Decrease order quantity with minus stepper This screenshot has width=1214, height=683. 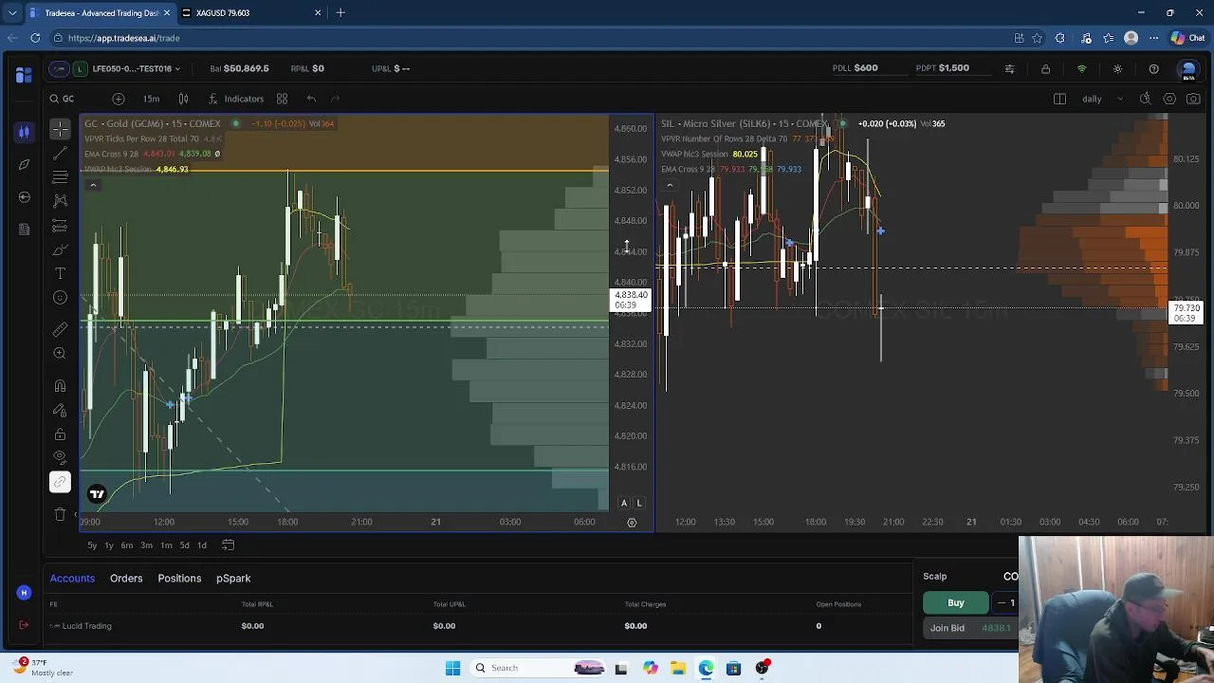coord(1002,603)
